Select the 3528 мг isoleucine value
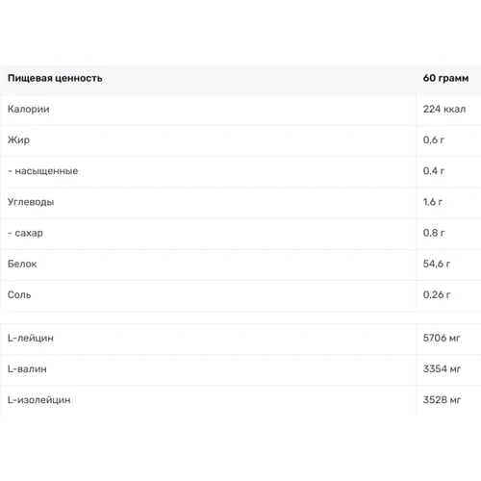This screenshot has height=481, width=481. coord(442,400)
